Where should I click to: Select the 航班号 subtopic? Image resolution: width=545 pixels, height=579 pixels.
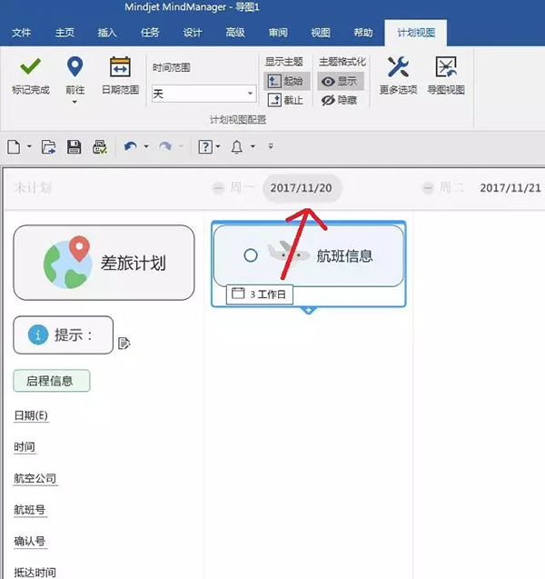[x=30, y=510]
